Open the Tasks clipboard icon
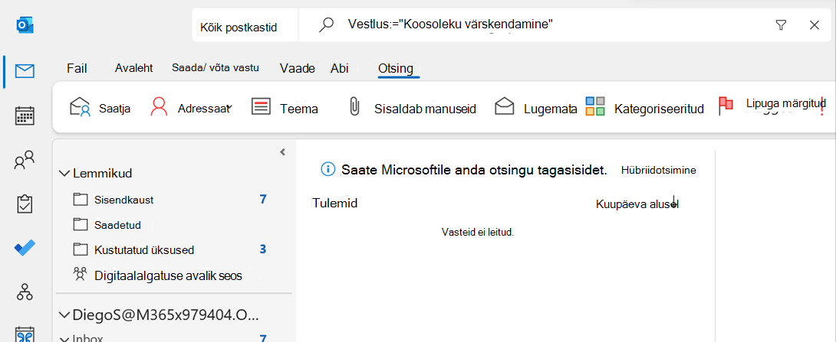Viewport: 836px width, 342px height. [25, 204]
